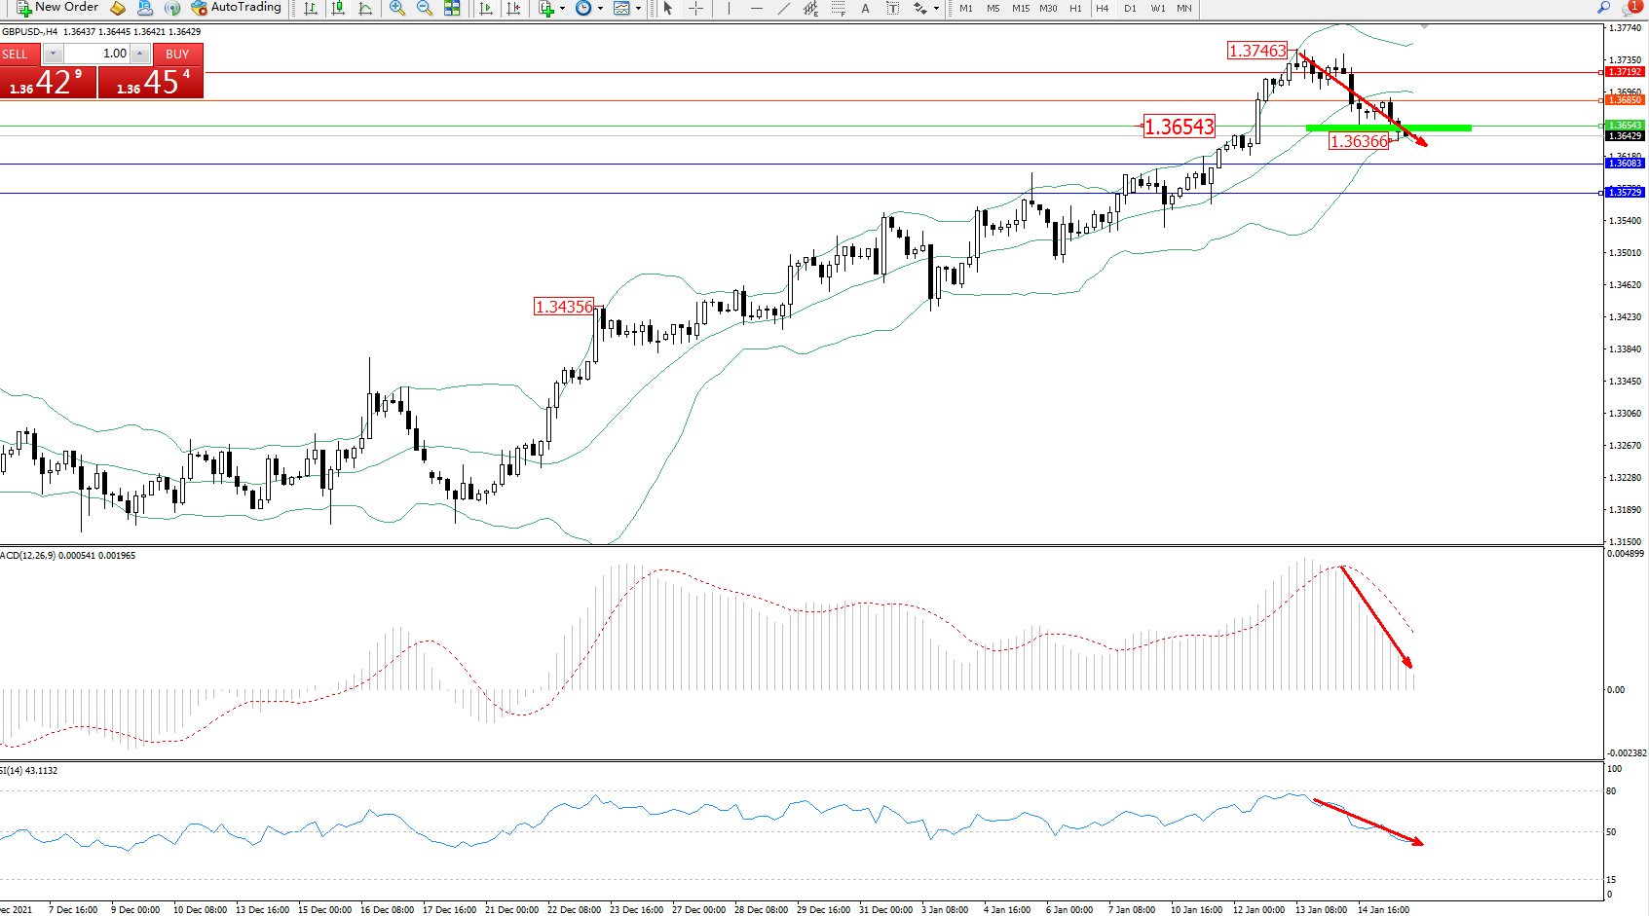The width and height of the screenshot is (1649, 916).
Task: Toggle AutoTrading on or off
Action: click(236, 8)
